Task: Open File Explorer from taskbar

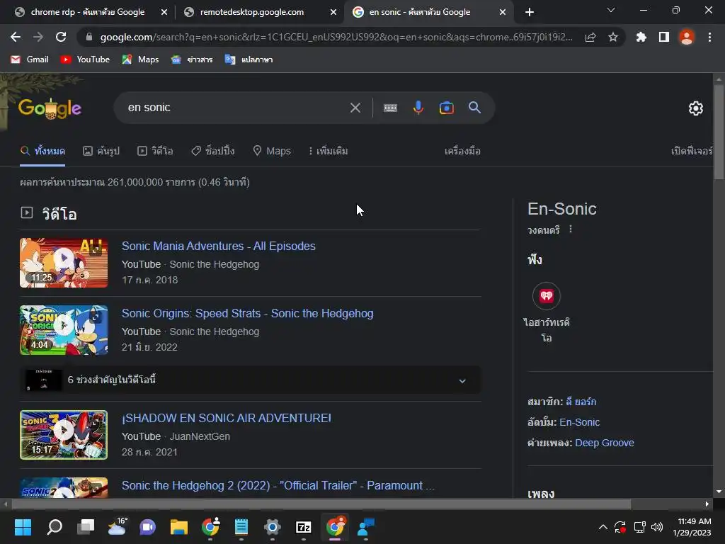Action: point(179,527)
